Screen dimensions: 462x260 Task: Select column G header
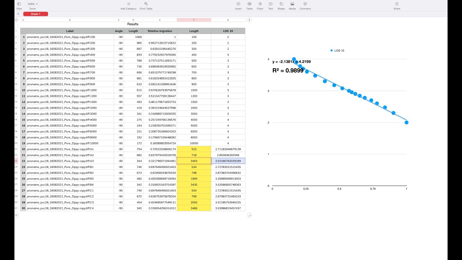(x=228, y=20)
